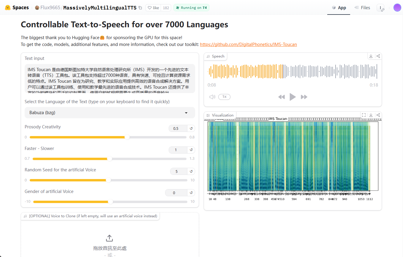Open the user profile avatar

tap(397, 8)
